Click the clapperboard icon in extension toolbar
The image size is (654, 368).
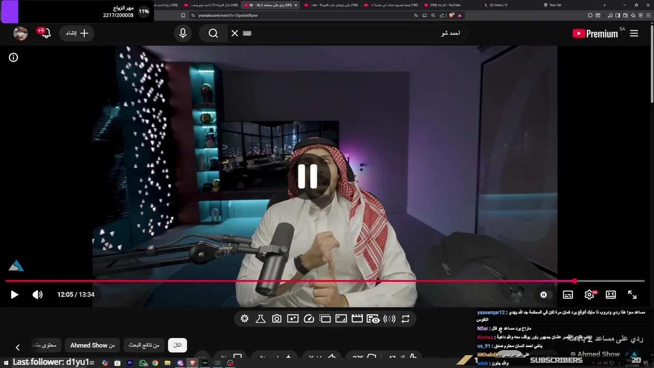point(357,318)
